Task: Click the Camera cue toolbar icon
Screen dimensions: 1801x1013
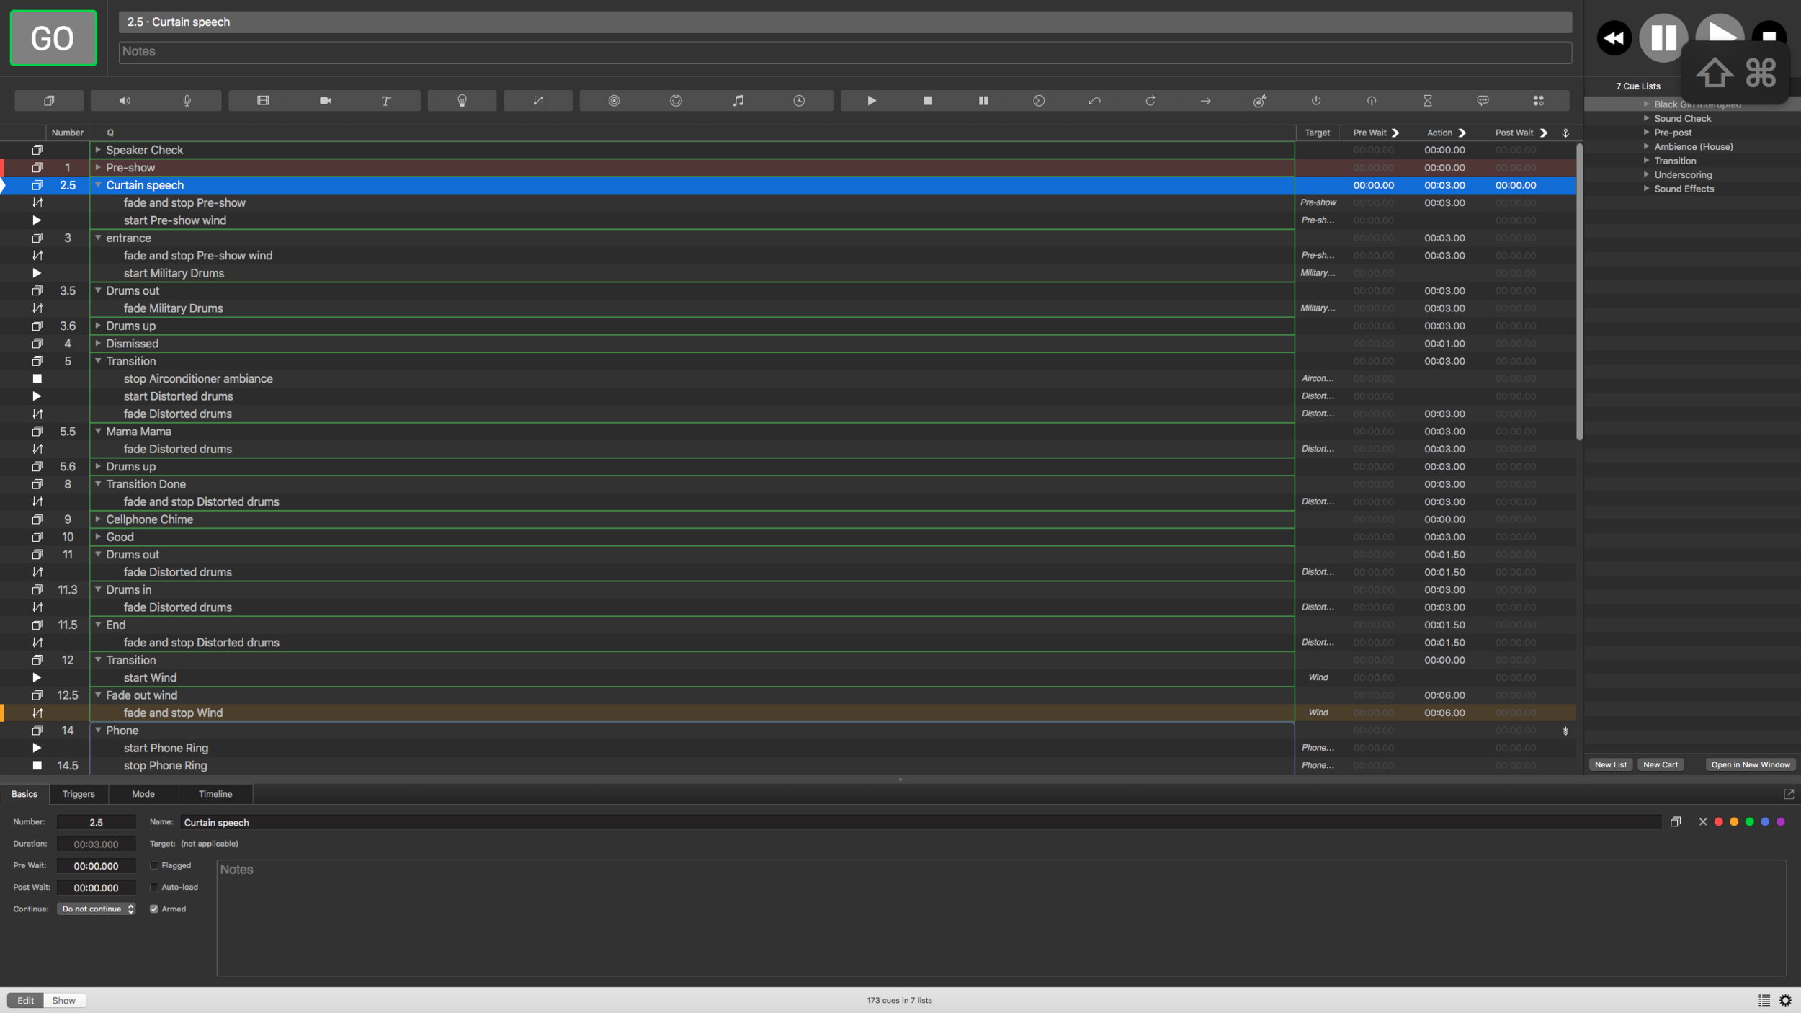Action: point(325,101)
